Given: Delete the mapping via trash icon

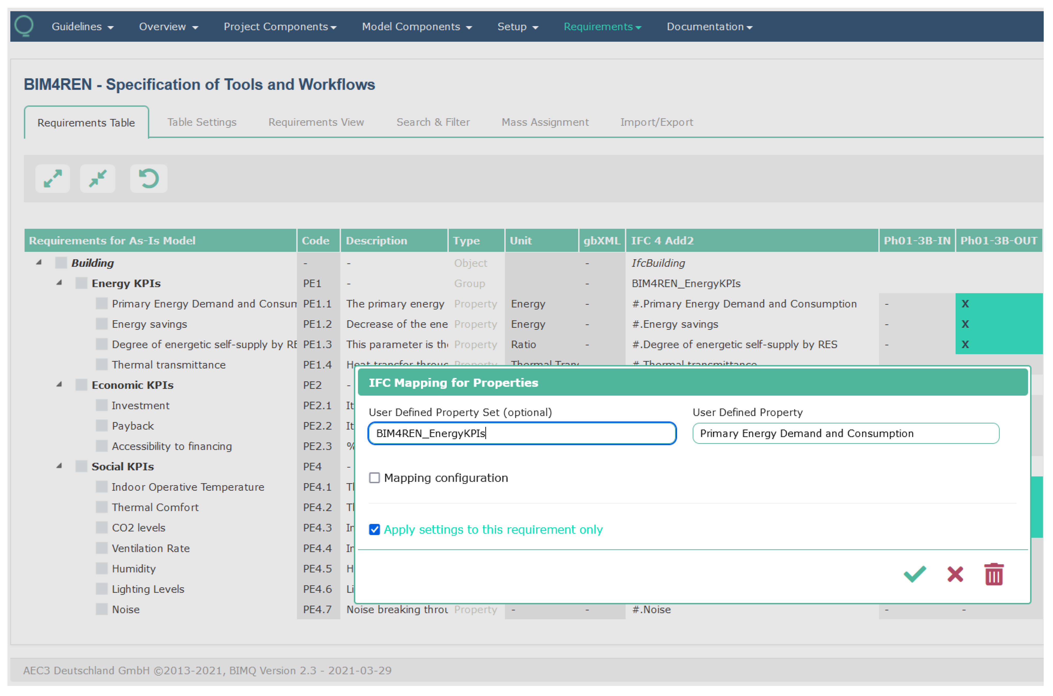Looking at the screenshot, I should pos(994,574).
